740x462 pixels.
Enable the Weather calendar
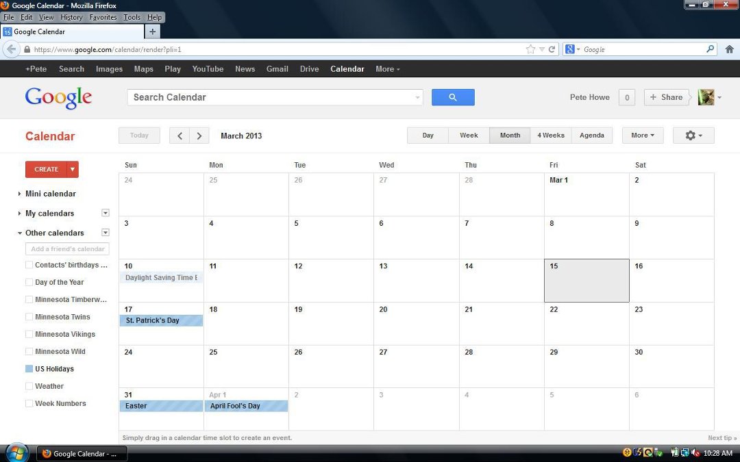(x=29, y=386)
